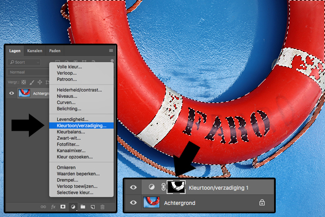
Task: Choose Kleurtoon/verzadiging from the menu
Action: [x=81, y=126]
